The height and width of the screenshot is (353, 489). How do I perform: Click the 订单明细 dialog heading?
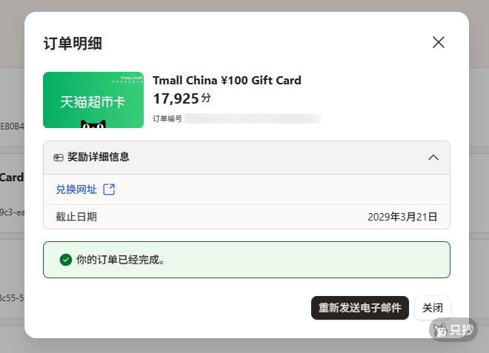(x=73, y=44)
